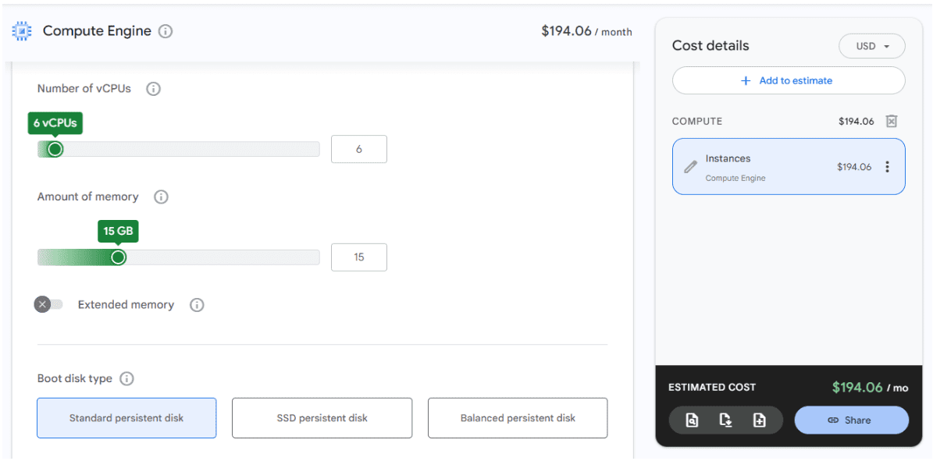Click the Share button
Screen dimensions: 933x461
852,420
